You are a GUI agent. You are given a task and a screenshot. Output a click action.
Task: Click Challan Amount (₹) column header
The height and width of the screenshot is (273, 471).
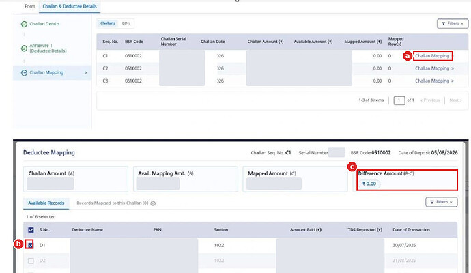point(266,42)
